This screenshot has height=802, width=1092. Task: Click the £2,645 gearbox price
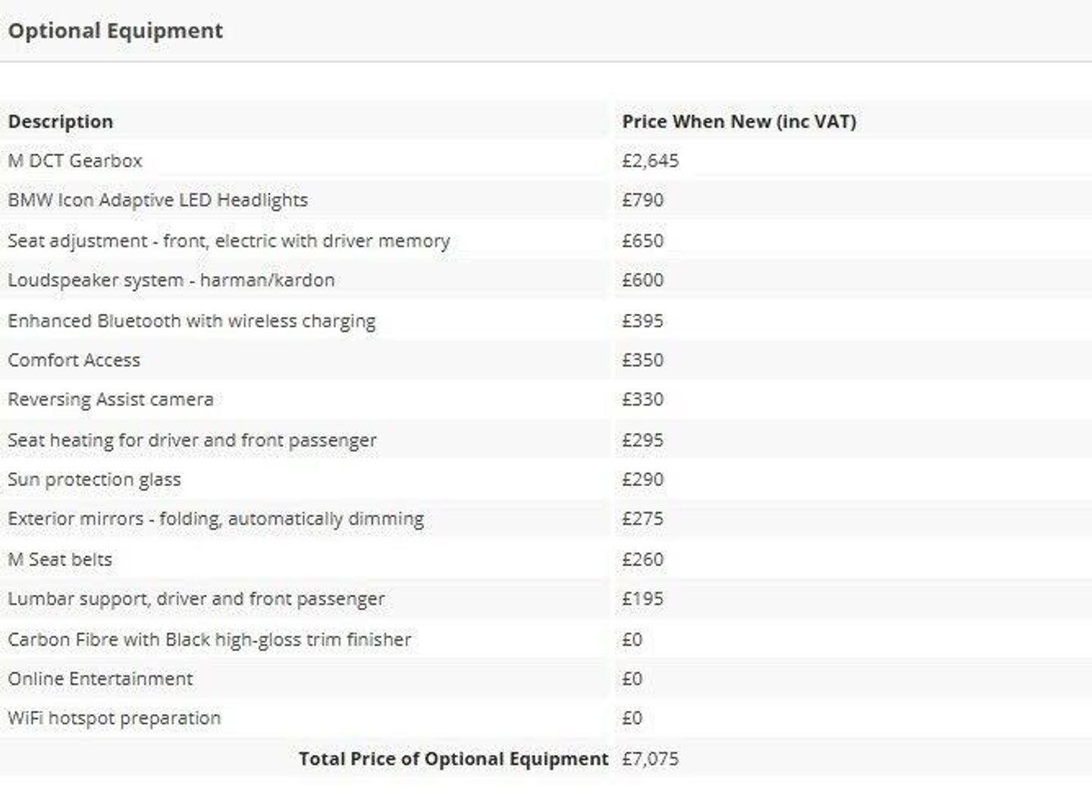point(650,161)
